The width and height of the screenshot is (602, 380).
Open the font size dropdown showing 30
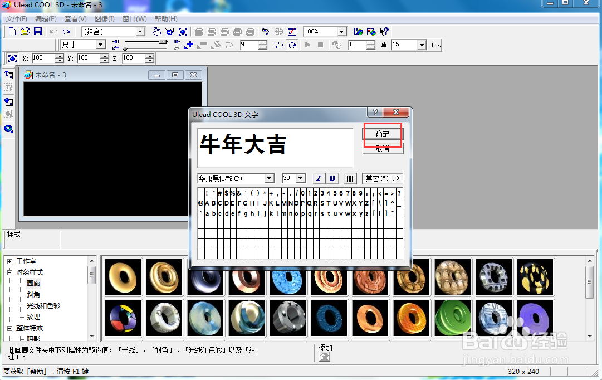point(301,178)
